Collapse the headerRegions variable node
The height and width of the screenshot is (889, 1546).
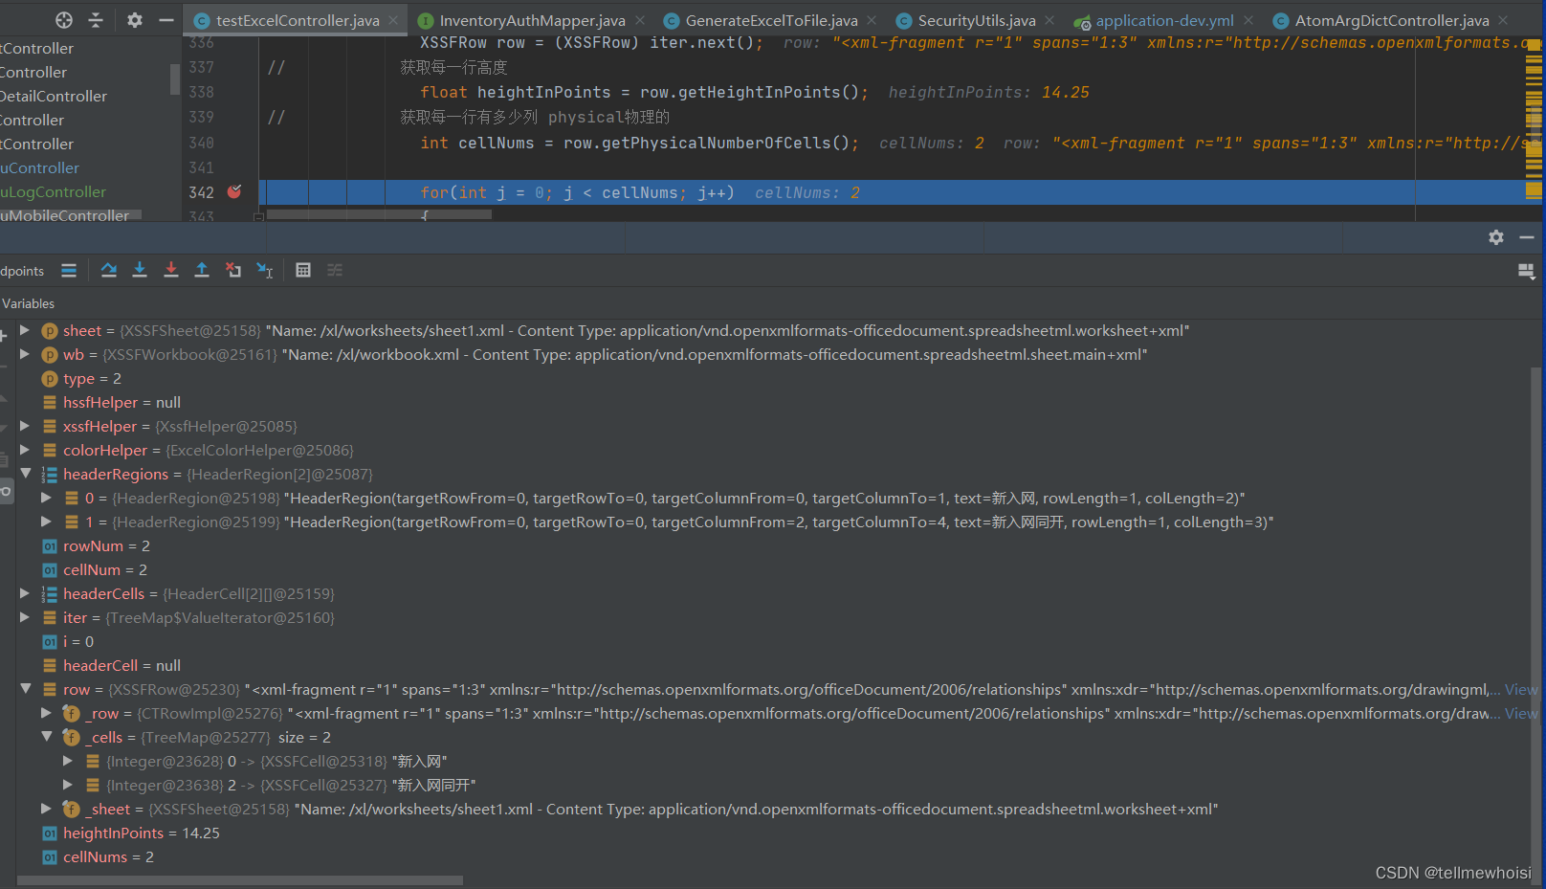(x=25, y=474)
